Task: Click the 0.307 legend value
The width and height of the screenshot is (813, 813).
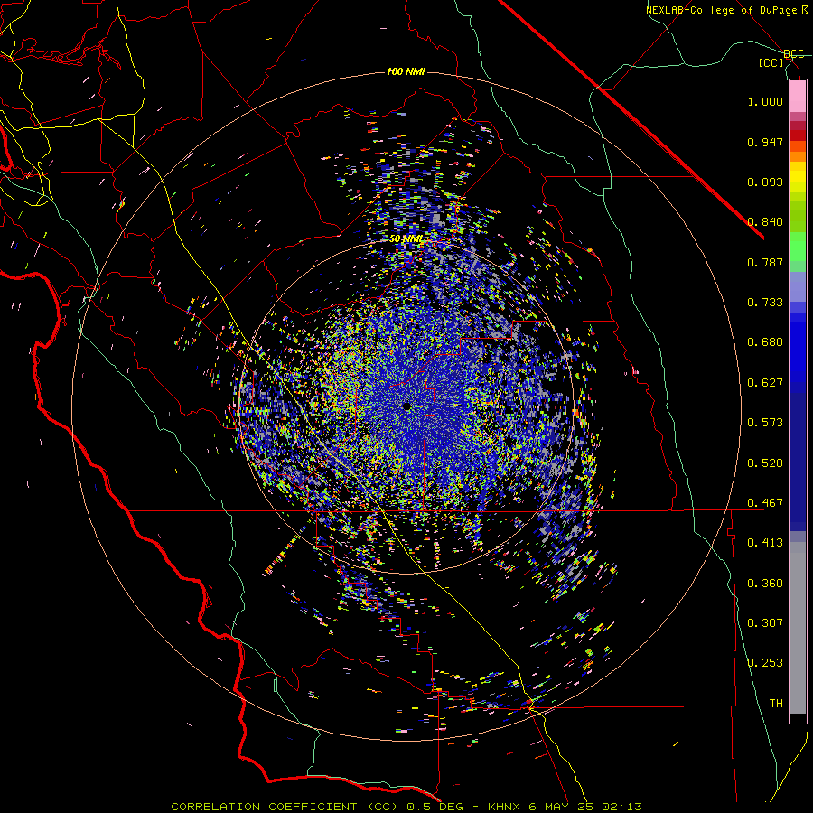Action: point(765,623)
